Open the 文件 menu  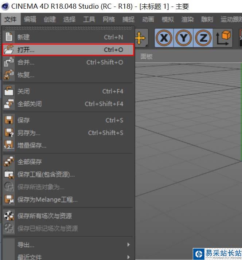11,19
